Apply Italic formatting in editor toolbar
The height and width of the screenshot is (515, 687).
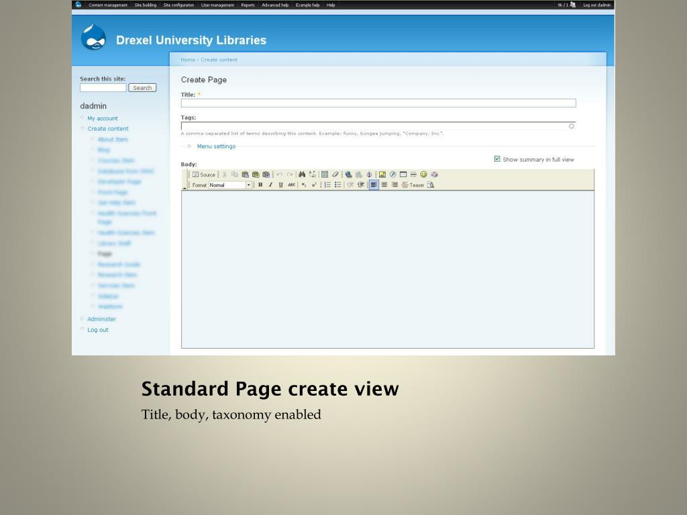[x=270, y=185]
